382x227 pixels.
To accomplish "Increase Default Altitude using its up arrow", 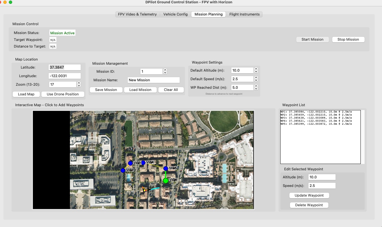I will [256, 69].
